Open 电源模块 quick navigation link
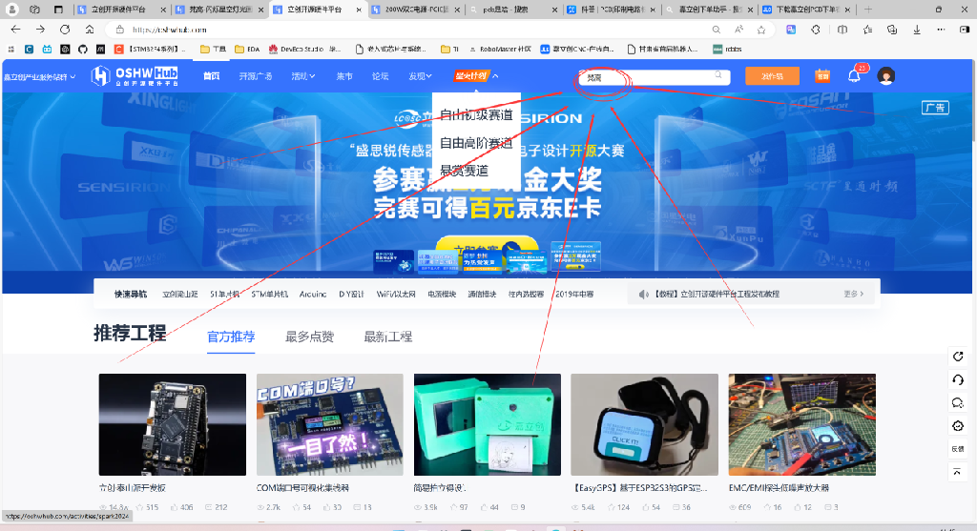 pyautogui.click(x=442, y=294)
